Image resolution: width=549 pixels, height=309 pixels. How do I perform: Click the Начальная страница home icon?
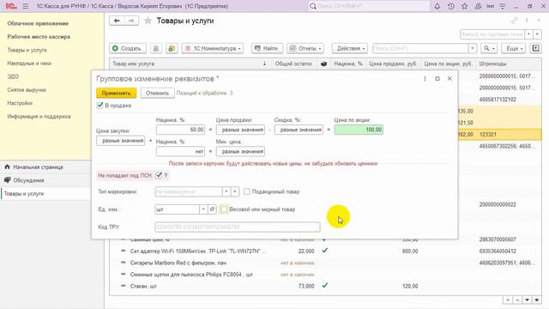8,167
